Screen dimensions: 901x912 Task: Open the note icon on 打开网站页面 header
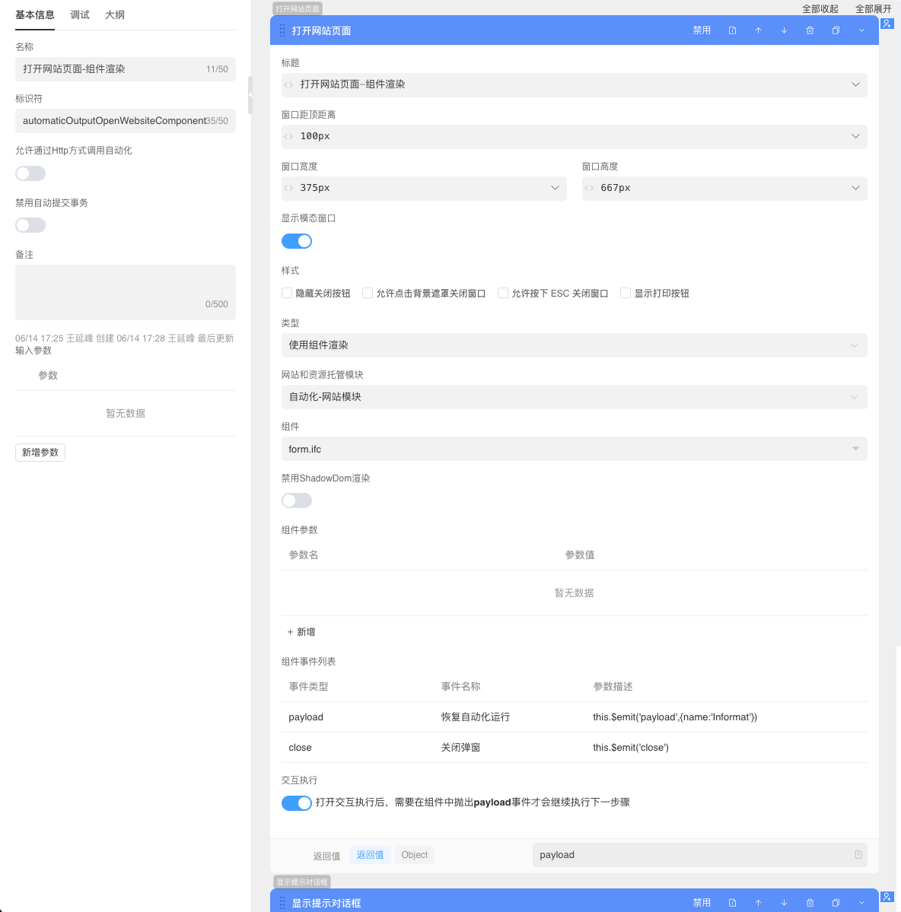(732, 30)
